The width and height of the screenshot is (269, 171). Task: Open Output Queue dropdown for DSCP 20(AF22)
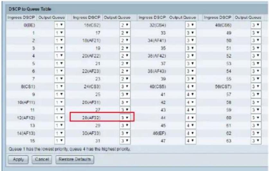pos(125,56)
